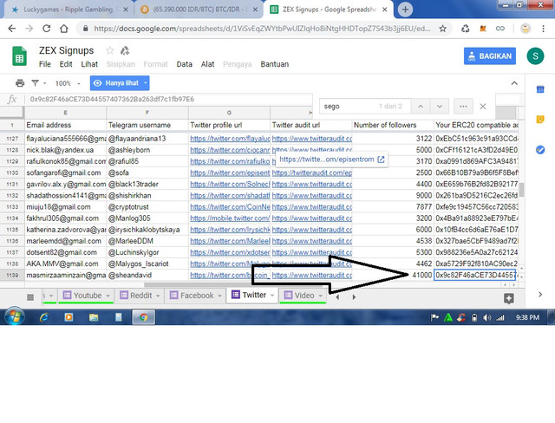Viewport: 555px width, 423px height.
Task: Print the spreadsheet
Action: click(20, 83)
